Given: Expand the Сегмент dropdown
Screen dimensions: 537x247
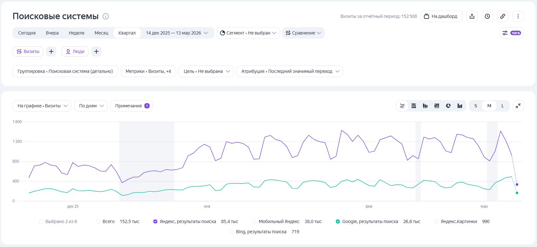Looking at the screenshot, I should 248,33.
